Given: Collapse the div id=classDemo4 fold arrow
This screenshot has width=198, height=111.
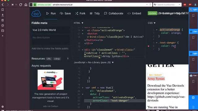Looking at the screenshot, I should 83,50.
